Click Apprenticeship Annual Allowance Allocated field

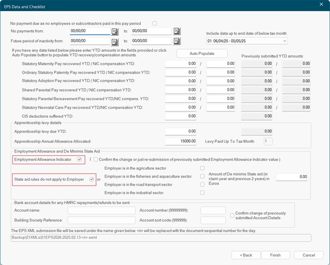point(181,141)
